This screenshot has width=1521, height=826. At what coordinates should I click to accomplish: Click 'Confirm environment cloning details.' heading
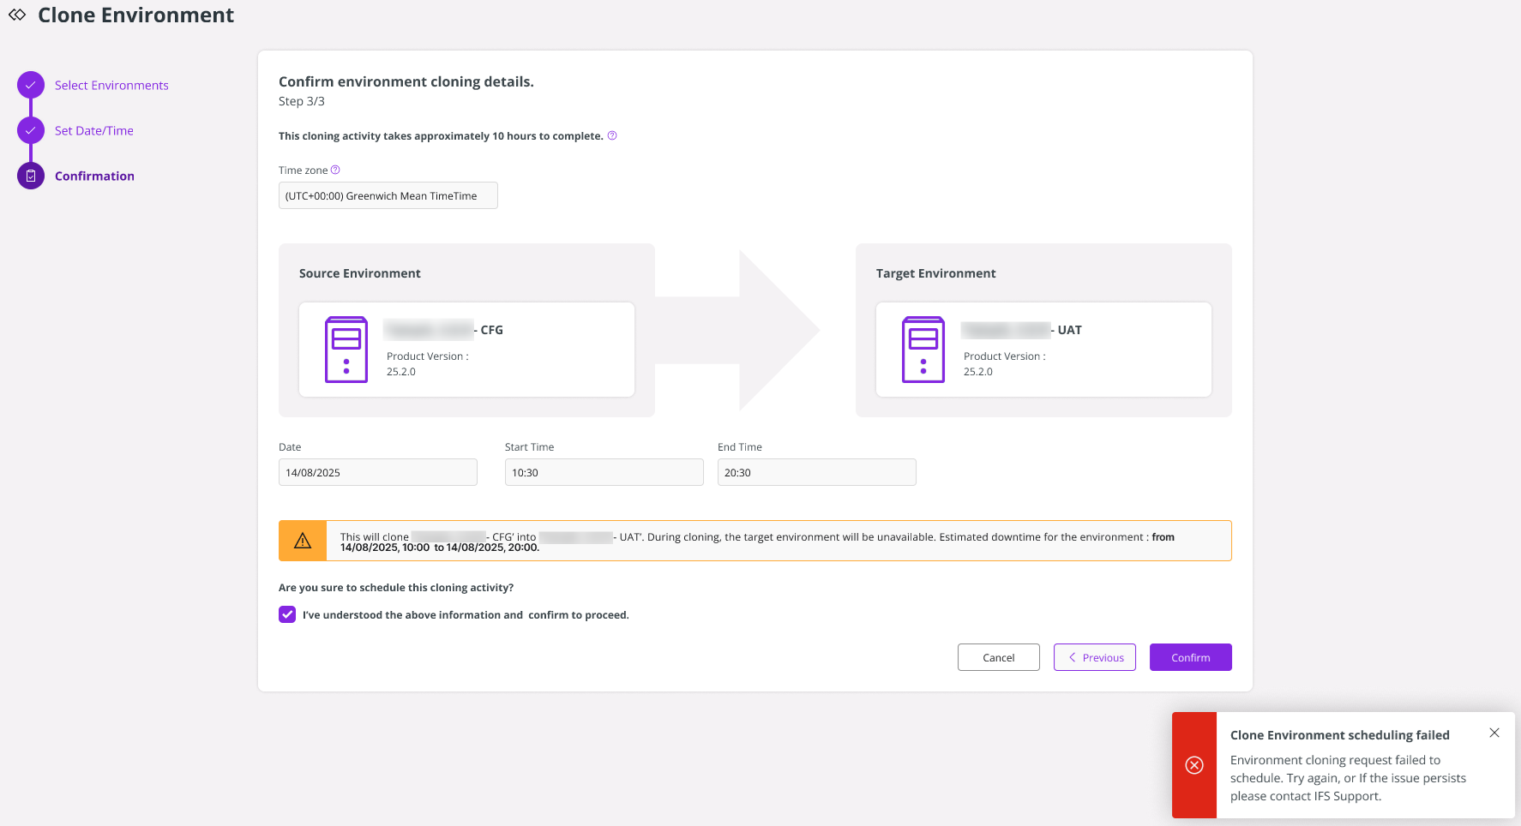point(406,81)
